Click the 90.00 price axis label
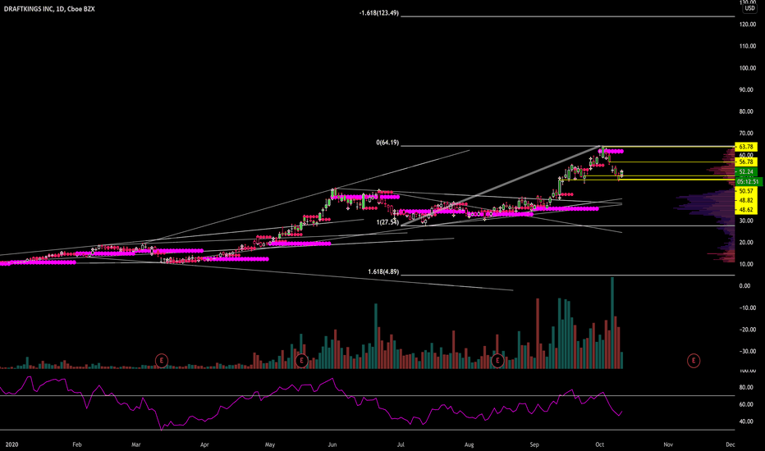This screenshot has height=451, width=765. [x=748, y=90]
